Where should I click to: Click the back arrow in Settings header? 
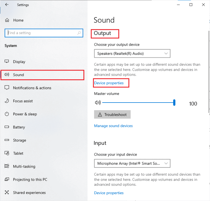tap(7, 5)
